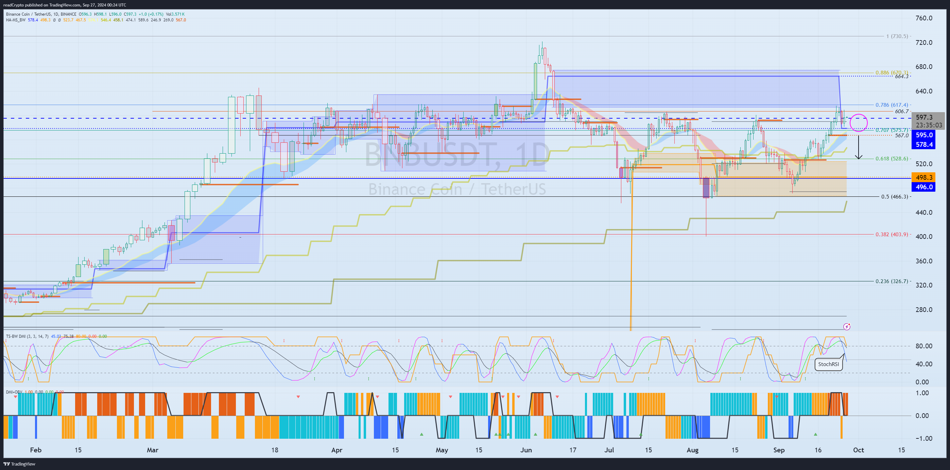Select the HA-MS_BW indicator legend name
This screenshot has width=950, height=470.
(16, 20)
